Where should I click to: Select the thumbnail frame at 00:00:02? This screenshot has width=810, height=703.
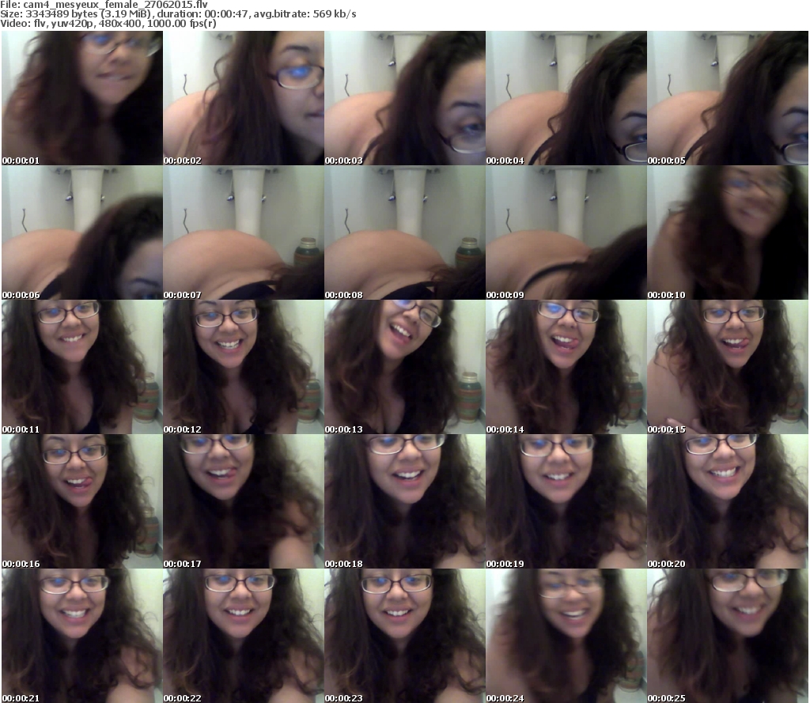(x=244, y=98)
